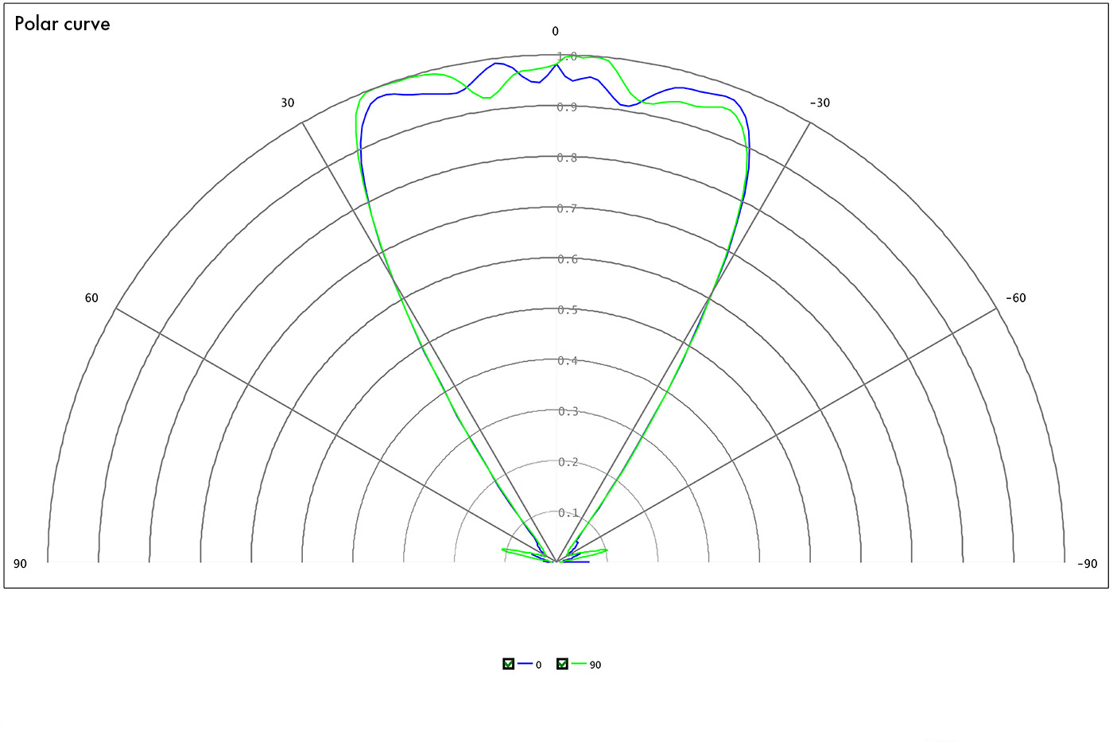Click the 0.6 radial axis value

[x=568, y=259]
